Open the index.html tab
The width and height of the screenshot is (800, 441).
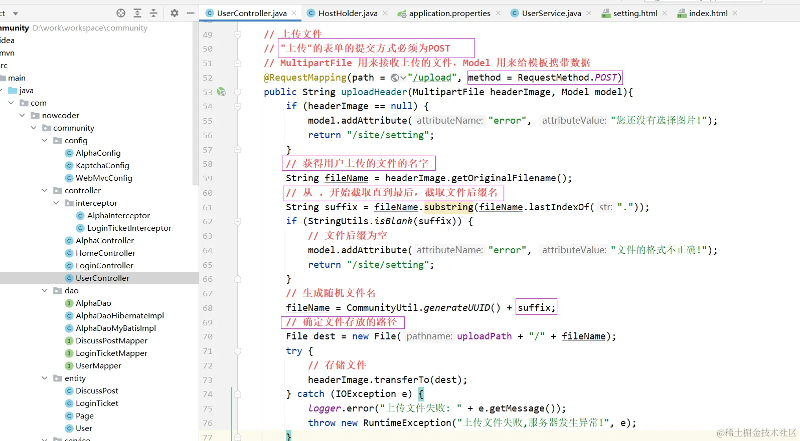[708, 13]
